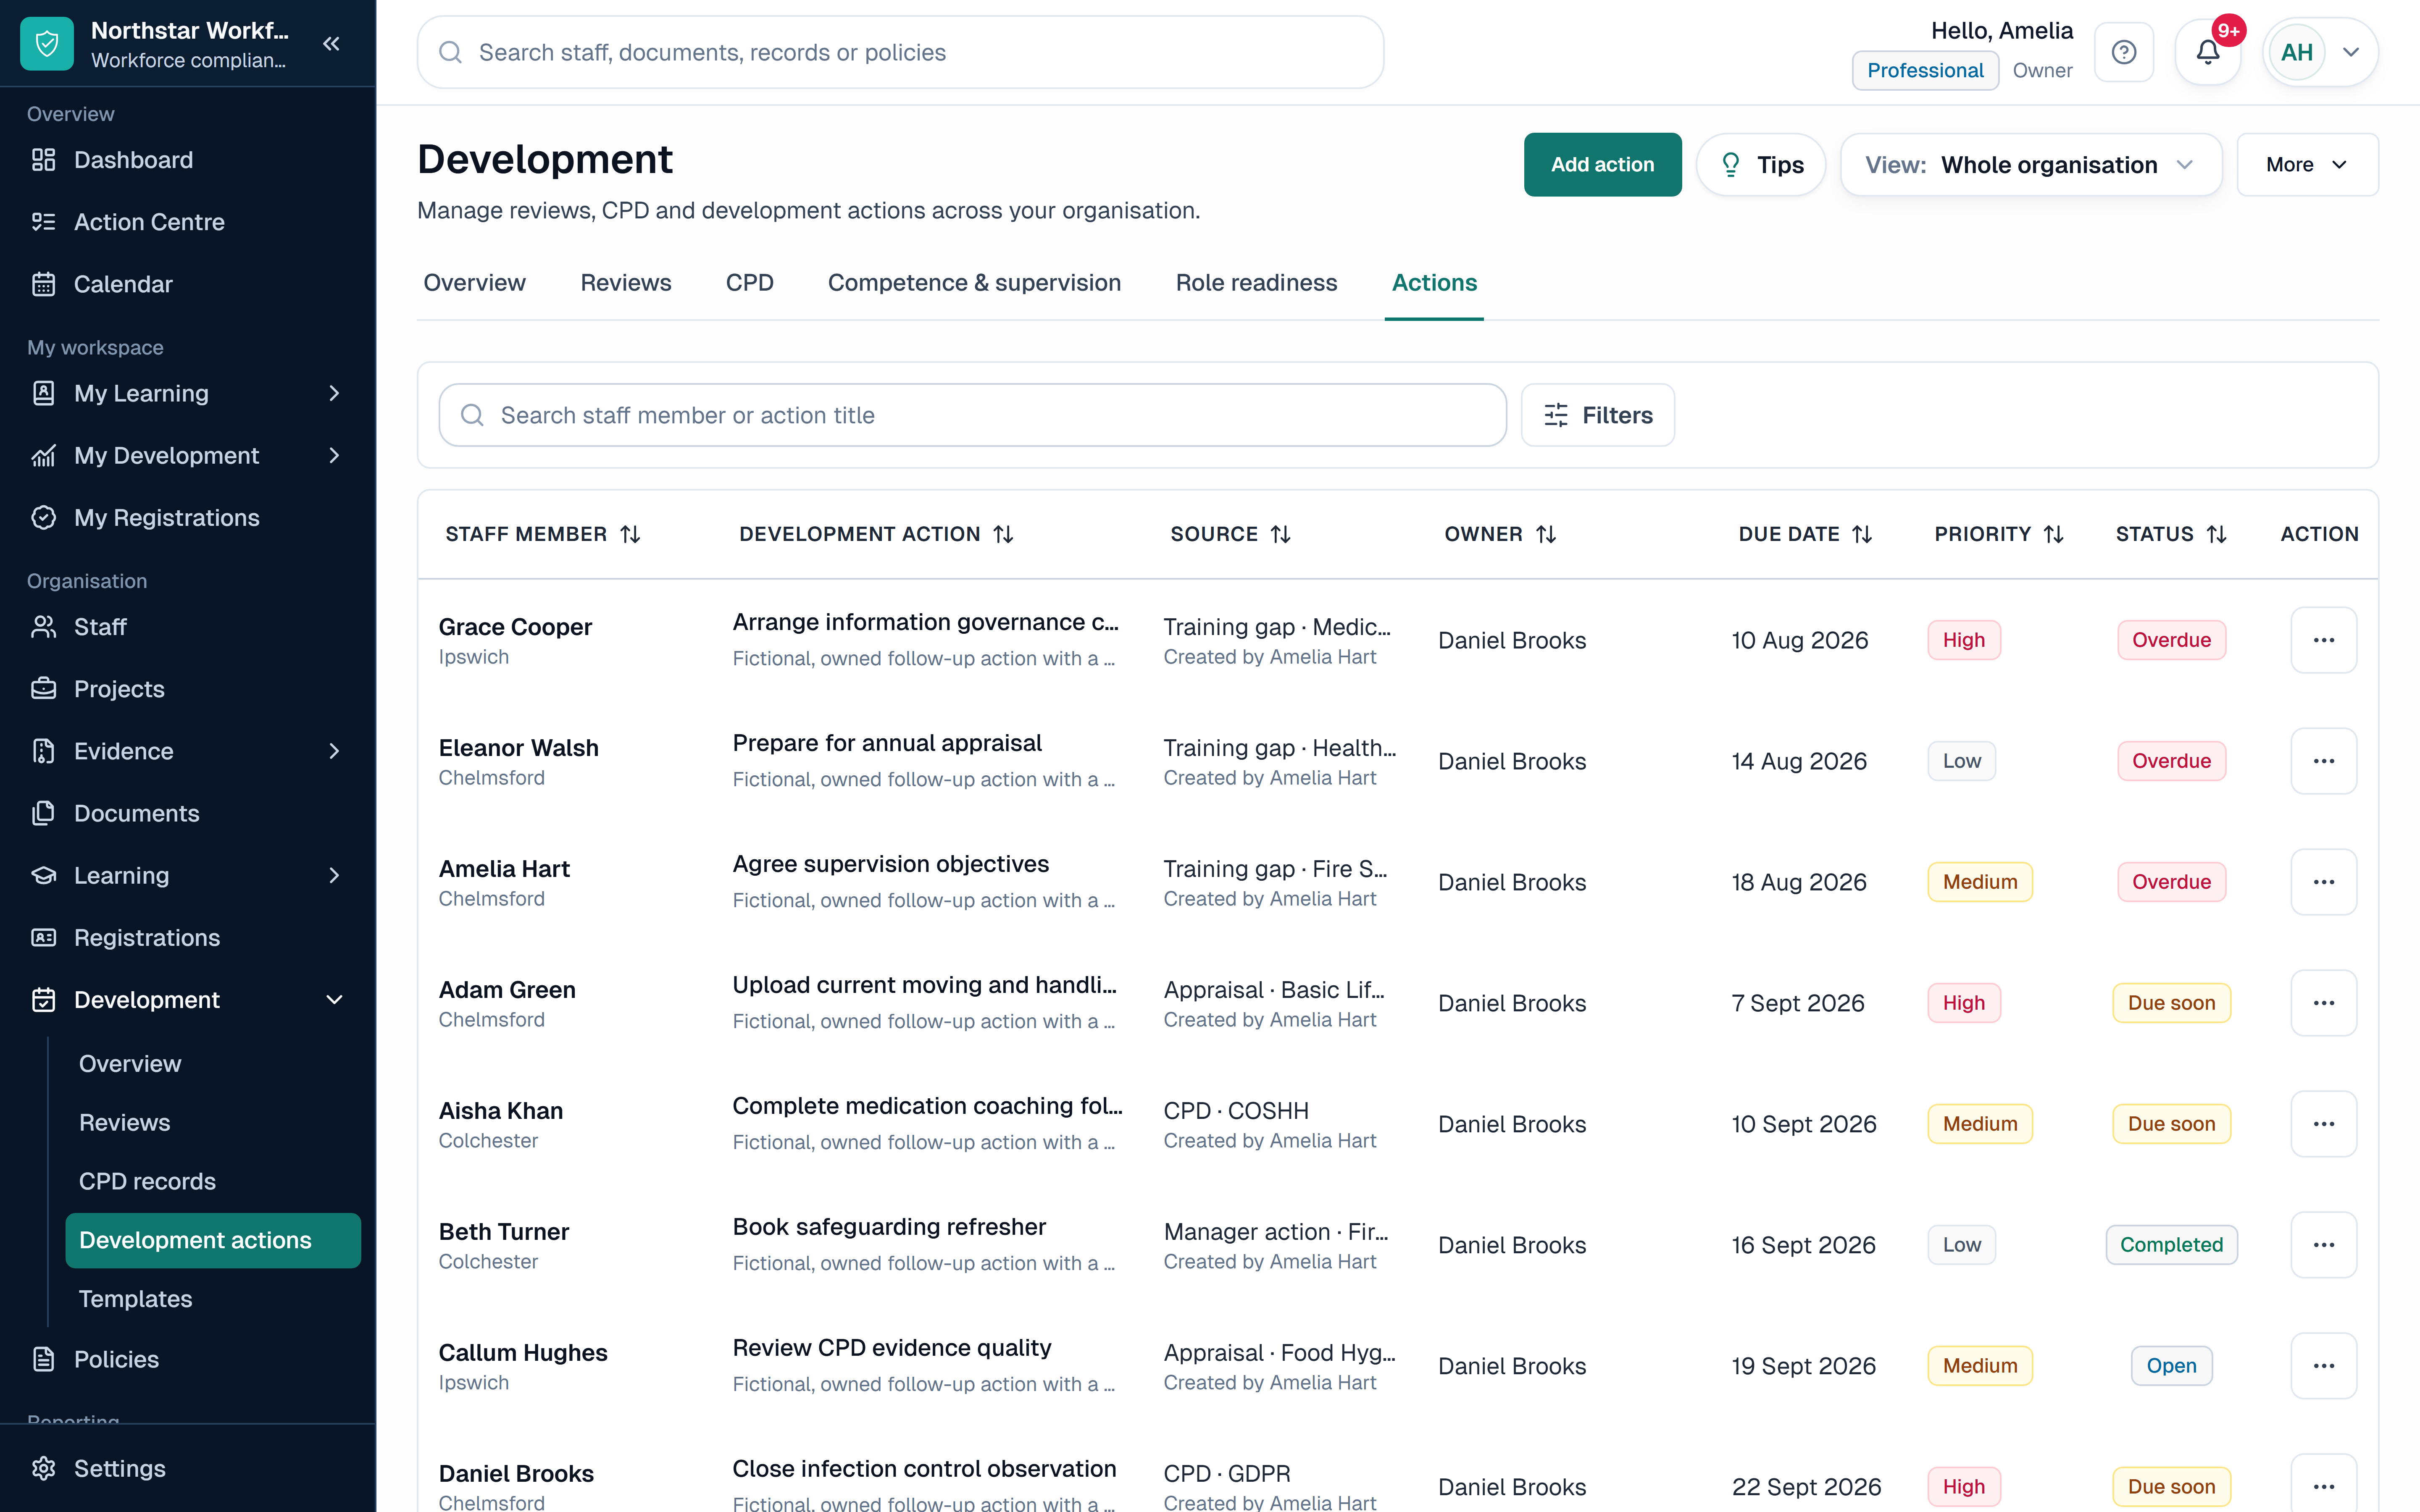This screenshot has height=1512, width=2420.
Task: Open Projects in sidebar
Action: coord(188,689)
